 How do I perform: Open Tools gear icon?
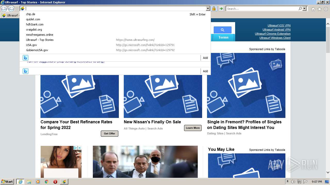point(326,9)
